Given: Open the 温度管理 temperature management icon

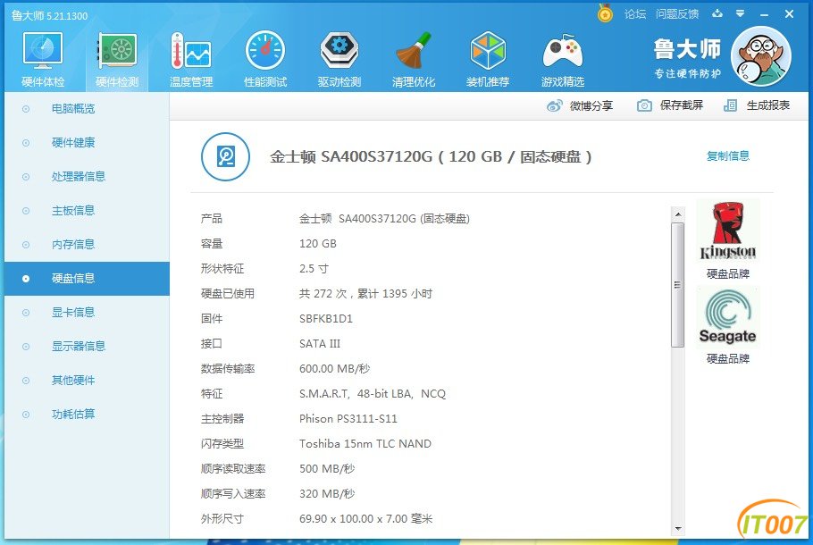Looking at the screenshot, I should [x=191, y=51].
